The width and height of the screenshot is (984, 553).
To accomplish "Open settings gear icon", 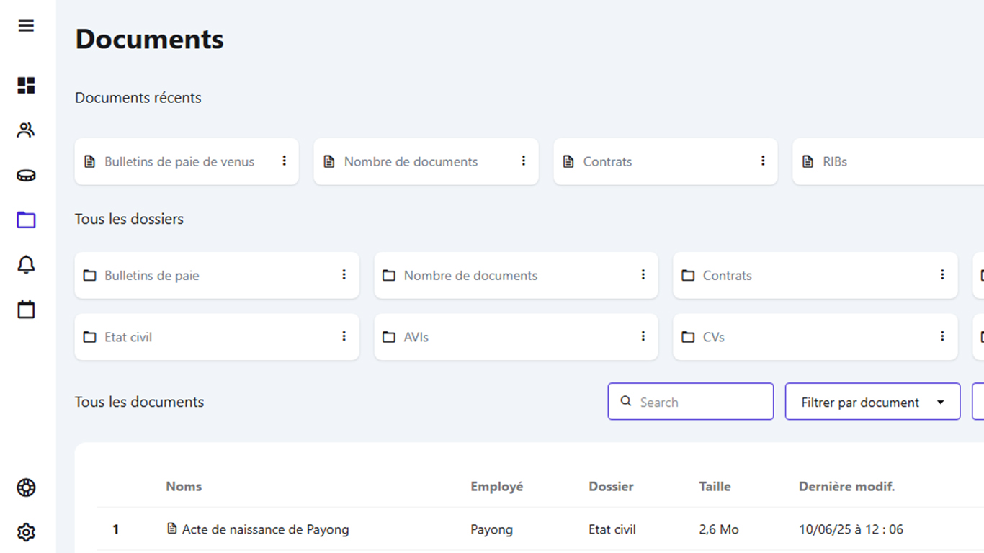I will 26,532.
